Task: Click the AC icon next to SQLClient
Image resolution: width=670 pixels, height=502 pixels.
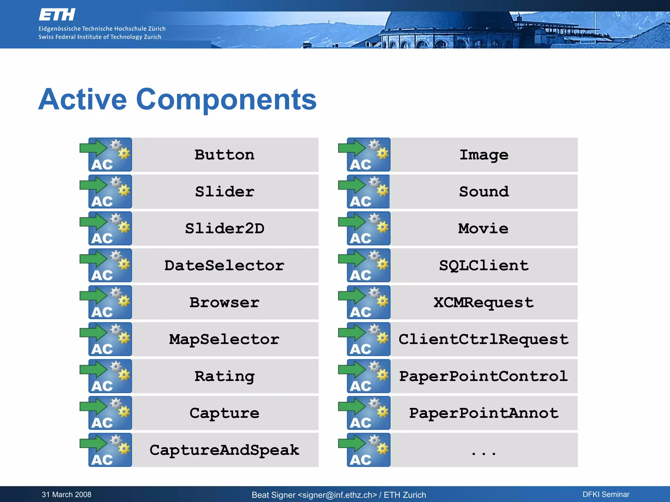Action: point(364,265)
